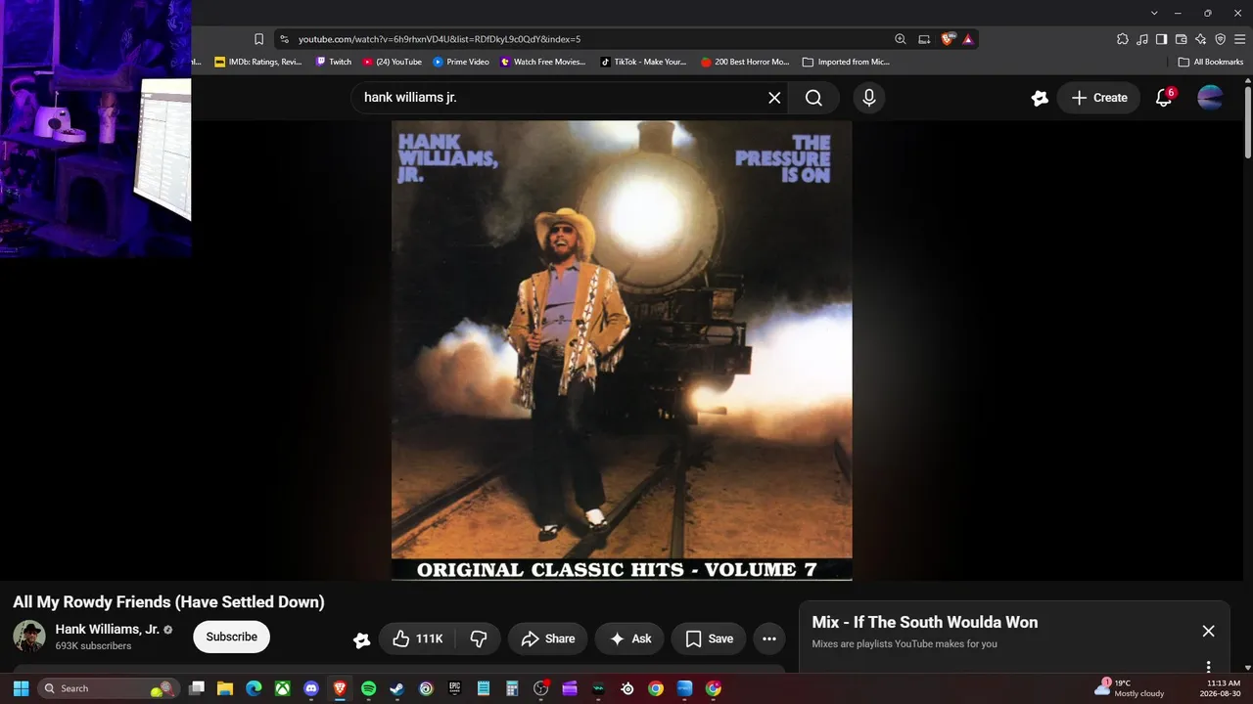Subscribe to Hank Williams, Jr. channel
This screenshot has height=704, width=1253.
(232, 637)
